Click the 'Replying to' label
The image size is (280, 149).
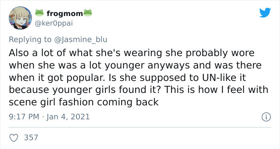tap(30, 39)
